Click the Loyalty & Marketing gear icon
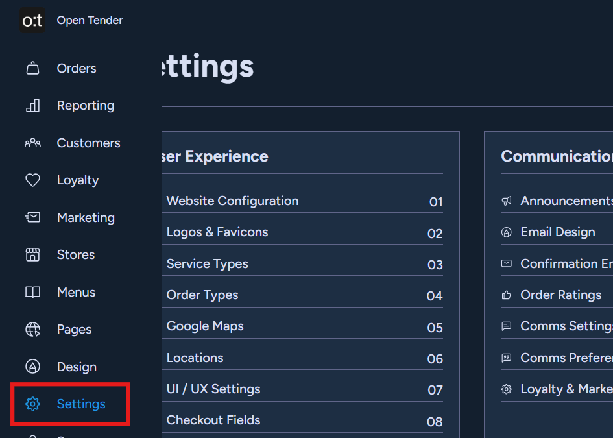The width and height of the screenshot is (613, 438). click(x=506, y=389)
